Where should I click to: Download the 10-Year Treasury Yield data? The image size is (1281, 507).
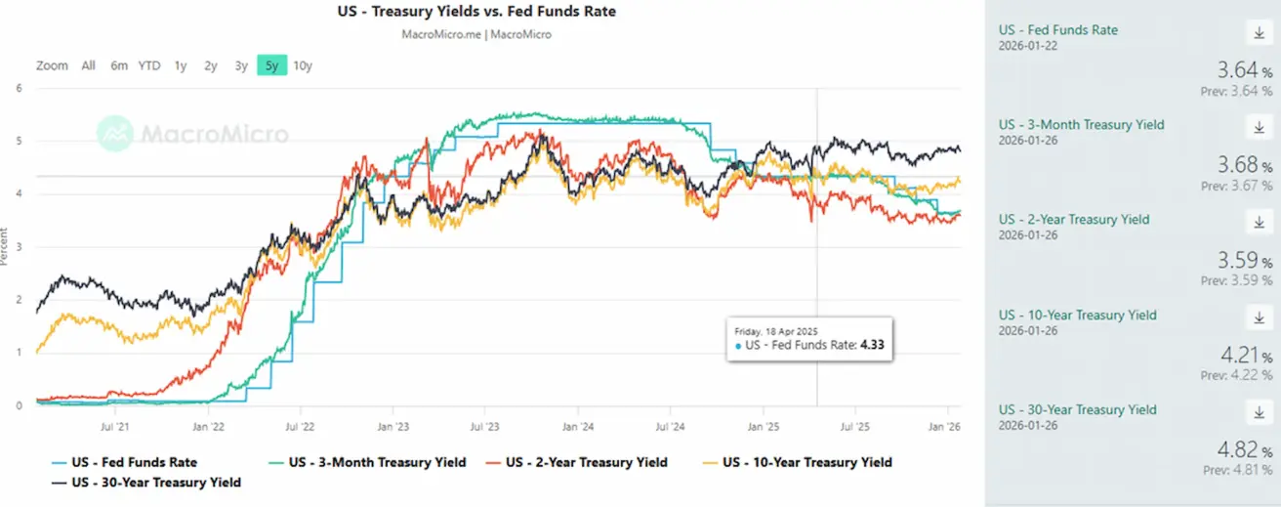click(x=1258, y=318)
